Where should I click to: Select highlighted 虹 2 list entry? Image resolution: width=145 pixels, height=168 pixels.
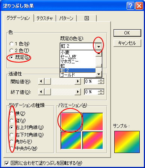click(78, 70)
